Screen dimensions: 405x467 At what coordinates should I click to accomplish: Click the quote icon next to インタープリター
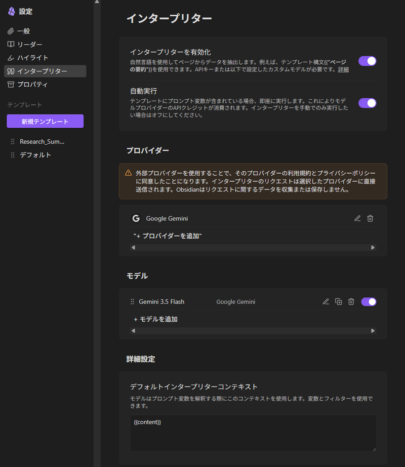(x=11, y=71)
